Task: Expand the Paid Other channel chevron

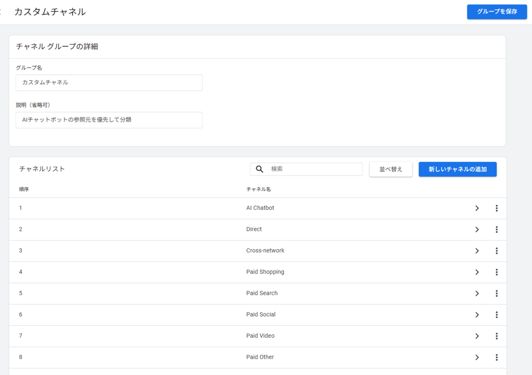Action: [477, 357]
